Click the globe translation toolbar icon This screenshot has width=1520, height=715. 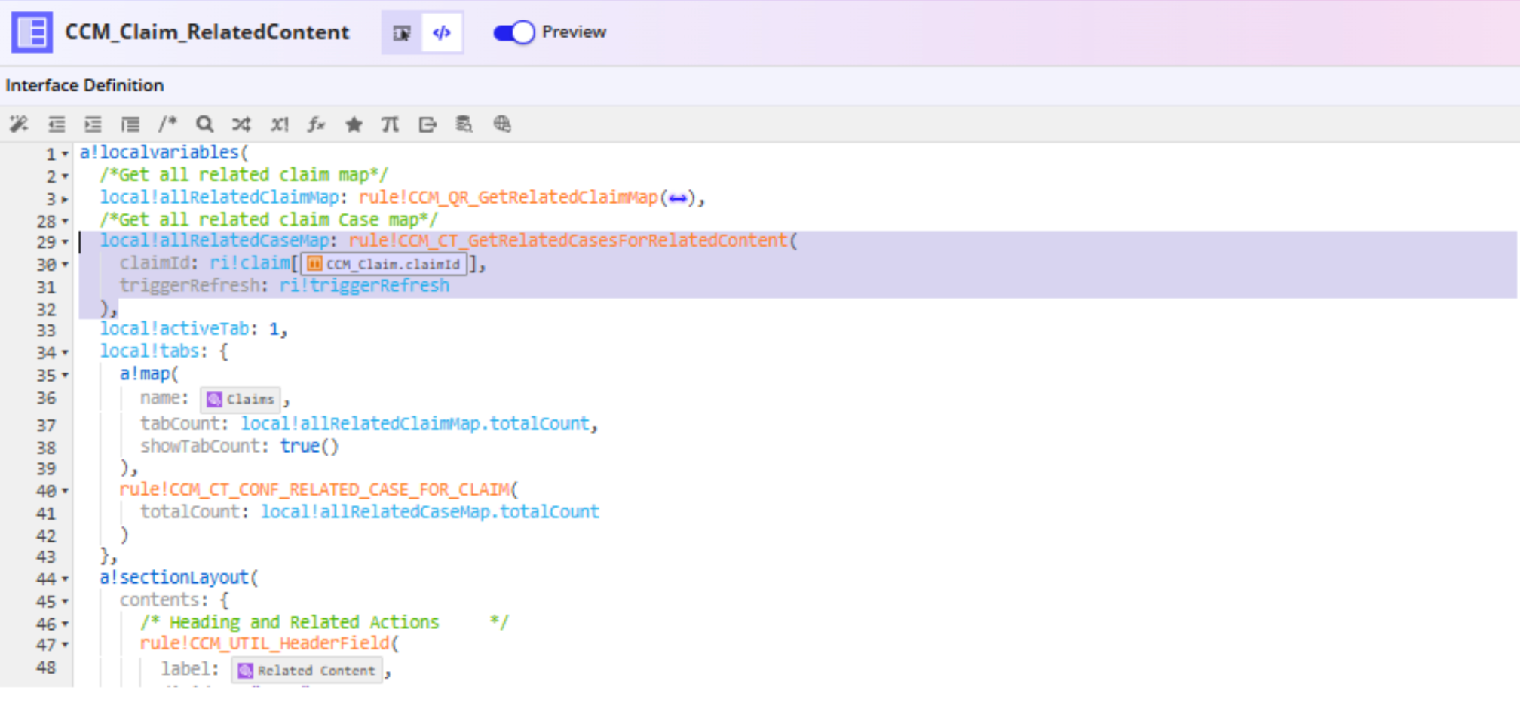pos(502,124)
